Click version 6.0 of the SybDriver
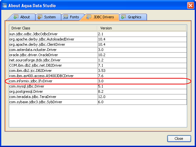This screenshot has width=196, height=147. click(x=101, y=102)
